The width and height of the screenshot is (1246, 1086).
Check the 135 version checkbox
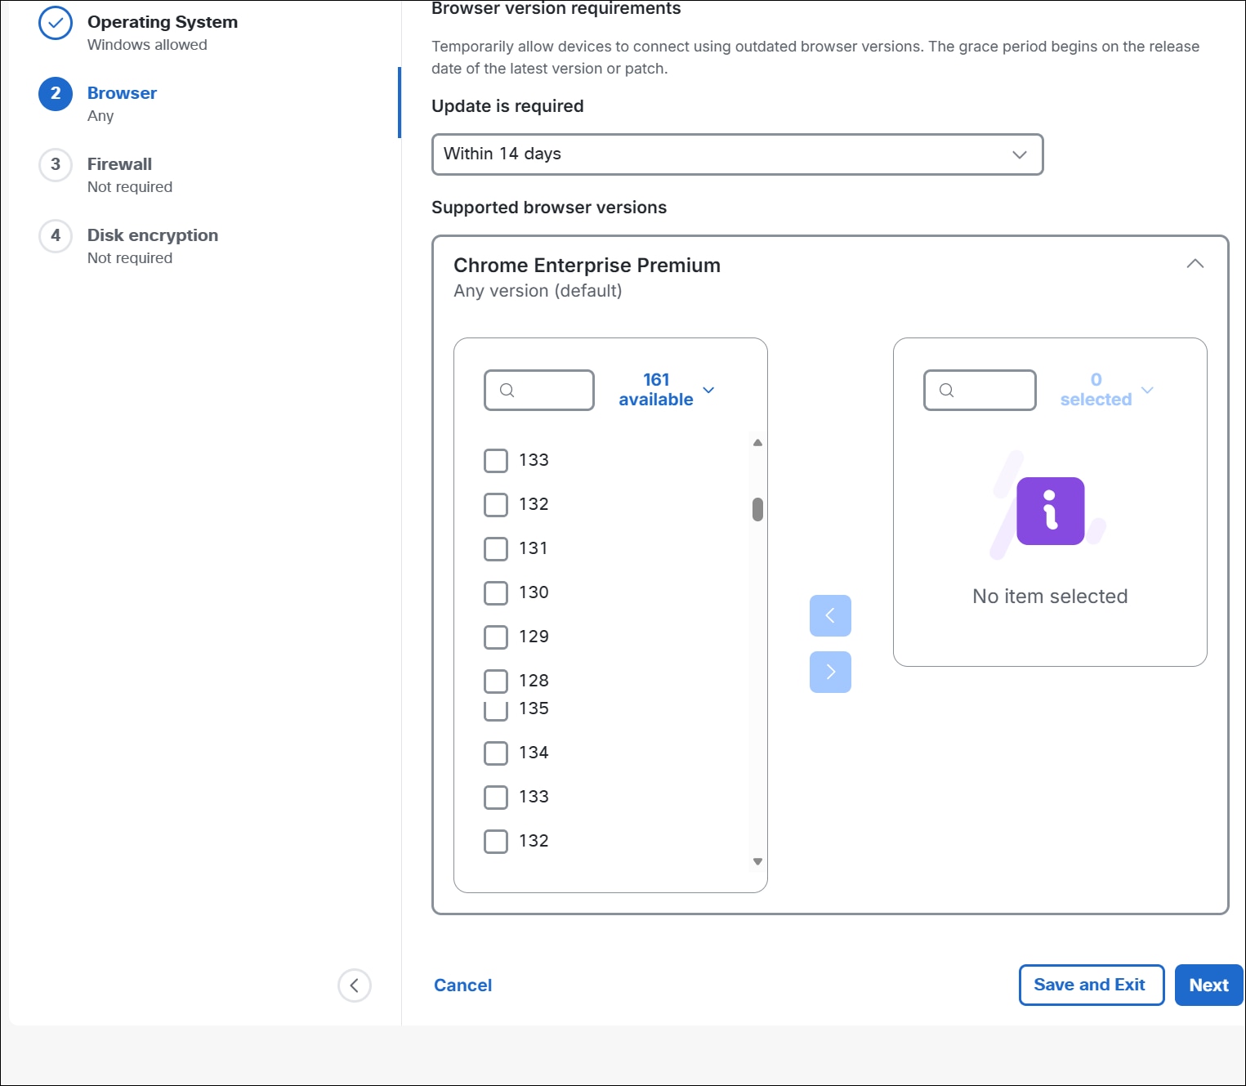pos(496,710)
